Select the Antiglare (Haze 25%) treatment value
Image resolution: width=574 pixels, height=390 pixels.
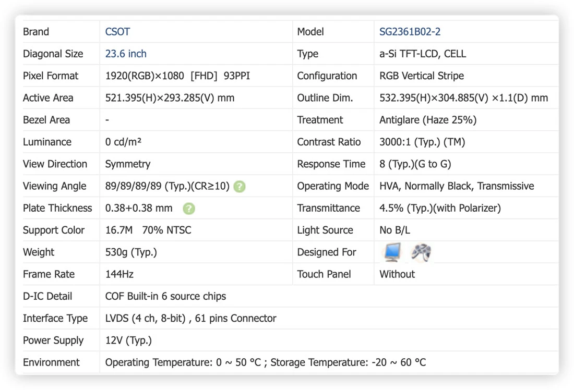pos(428,120)
